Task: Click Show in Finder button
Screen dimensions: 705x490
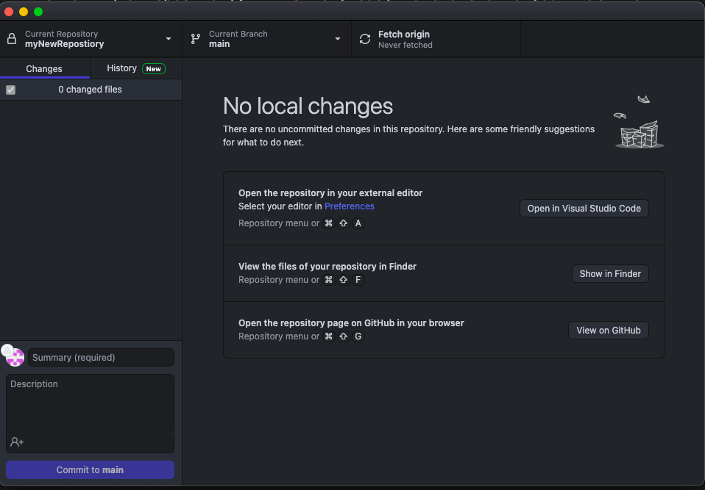Action: click(610, 274)
